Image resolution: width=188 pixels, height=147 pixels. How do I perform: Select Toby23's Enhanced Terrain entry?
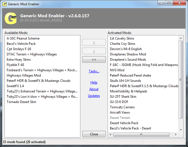pyautogui.click(x=42, y=91)
